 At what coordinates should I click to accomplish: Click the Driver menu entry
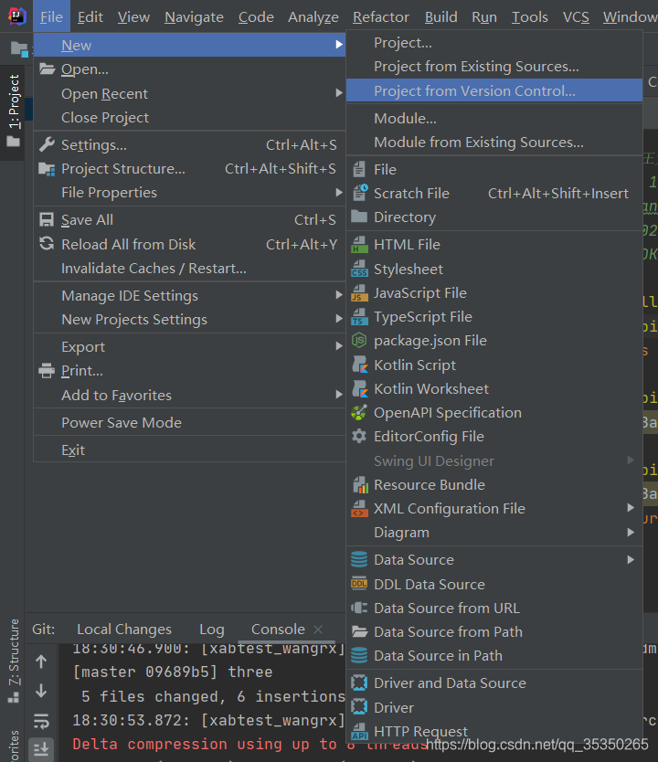tap(494, 707)
